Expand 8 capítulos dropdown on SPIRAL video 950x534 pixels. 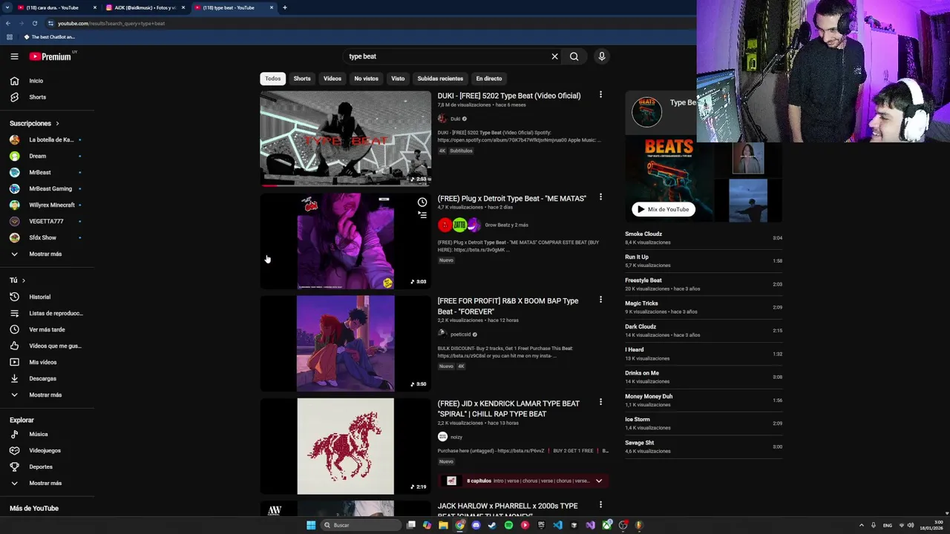click(x=599, y=481)
